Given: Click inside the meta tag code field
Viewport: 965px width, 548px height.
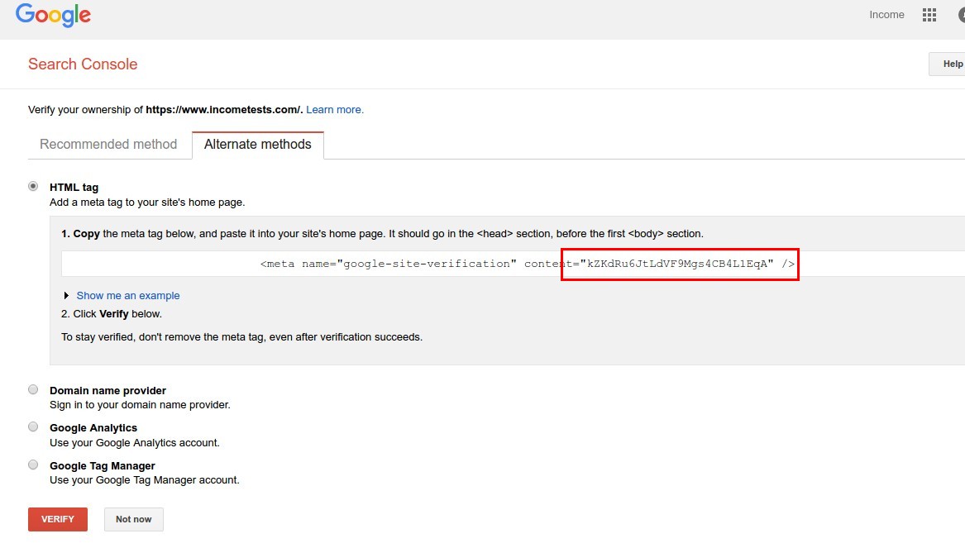Looking at the screenshot, I should pyautogui.click(x=514, y=264).
